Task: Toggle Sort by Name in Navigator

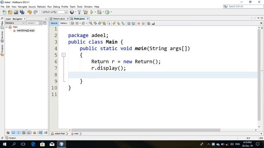Action: point(40,132)
